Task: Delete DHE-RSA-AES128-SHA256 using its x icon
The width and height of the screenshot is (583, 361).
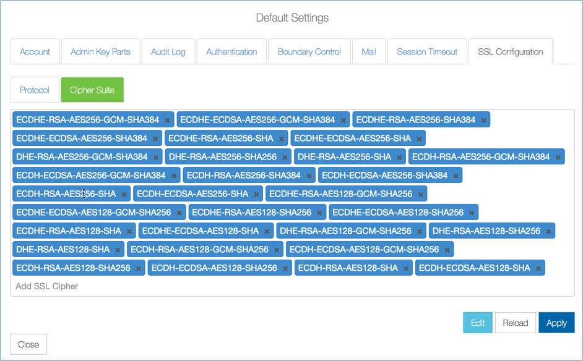Action: (x=548, y=231)
